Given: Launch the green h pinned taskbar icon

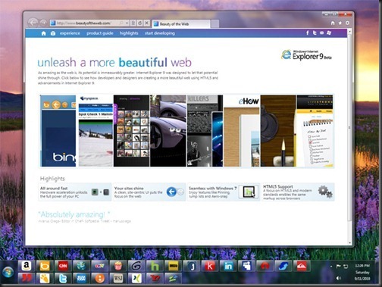Looking at the screenshot, I should [x=155, y=266].
